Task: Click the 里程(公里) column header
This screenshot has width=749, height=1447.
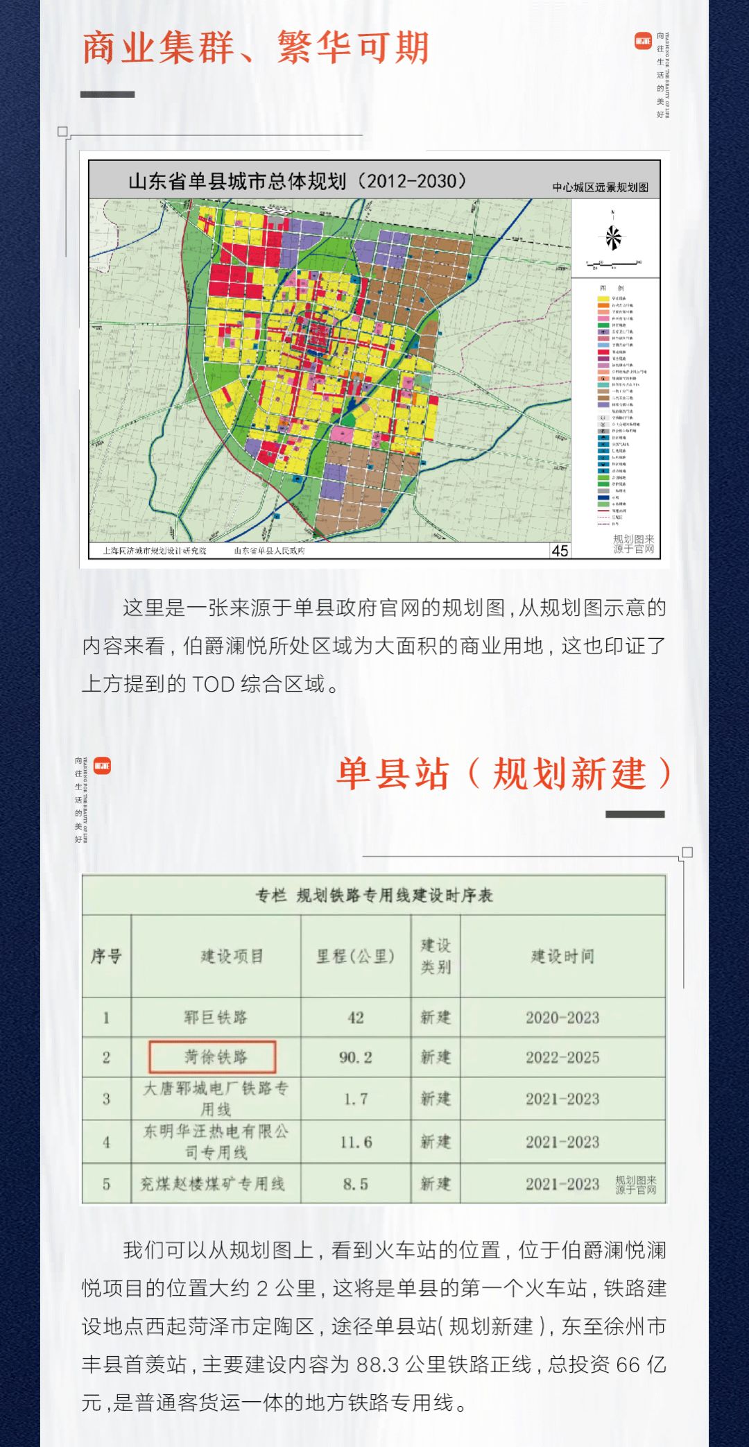Action: tap(356, 957)
